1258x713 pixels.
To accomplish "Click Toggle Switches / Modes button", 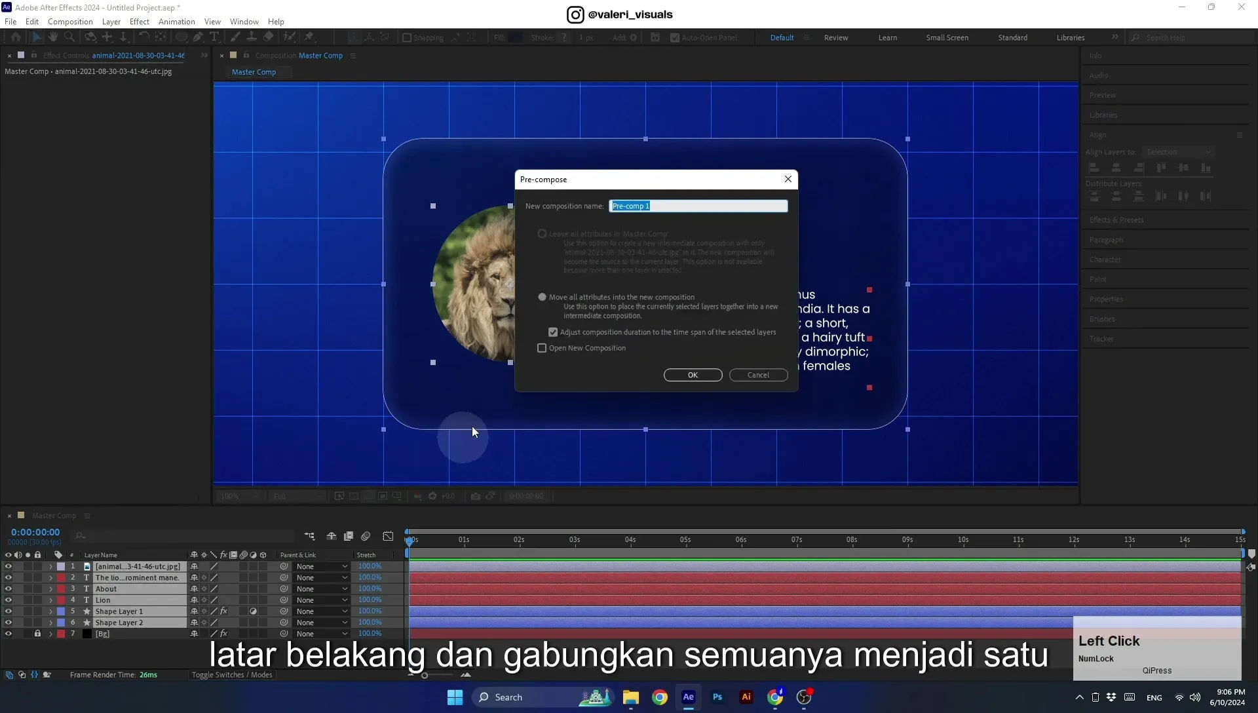I will (x=232, y=675).
